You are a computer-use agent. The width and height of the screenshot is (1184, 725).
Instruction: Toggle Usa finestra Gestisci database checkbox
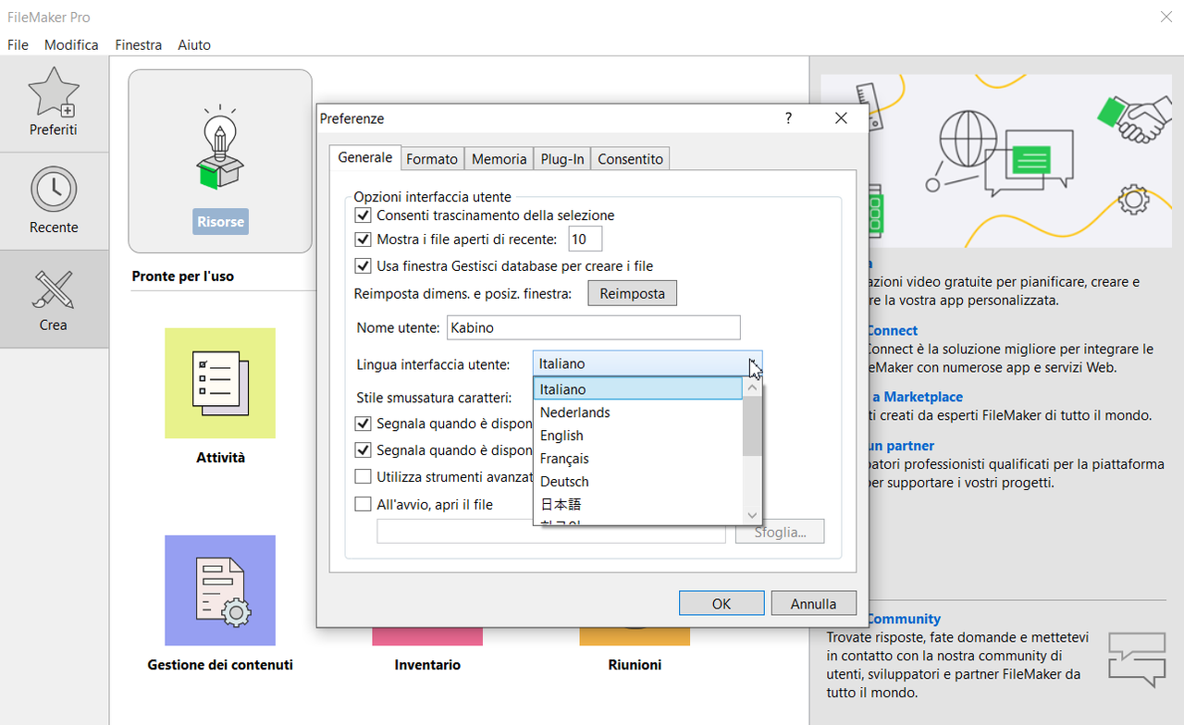point(364,266)
